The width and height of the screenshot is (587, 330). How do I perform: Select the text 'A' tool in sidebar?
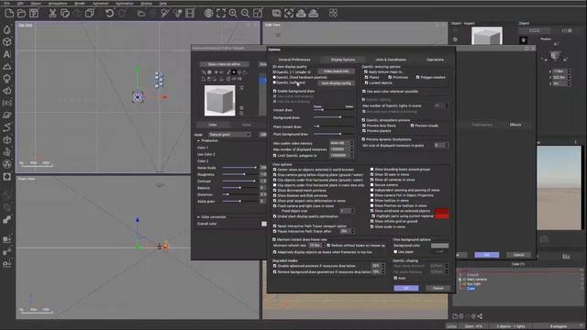click(6, 54)
